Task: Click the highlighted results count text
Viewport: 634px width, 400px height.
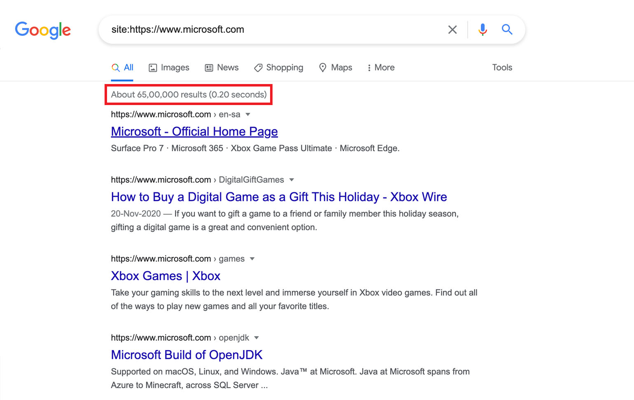Action: [188, 94]
